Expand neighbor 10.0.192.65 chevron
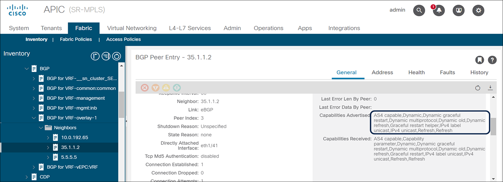 (48, 137)
